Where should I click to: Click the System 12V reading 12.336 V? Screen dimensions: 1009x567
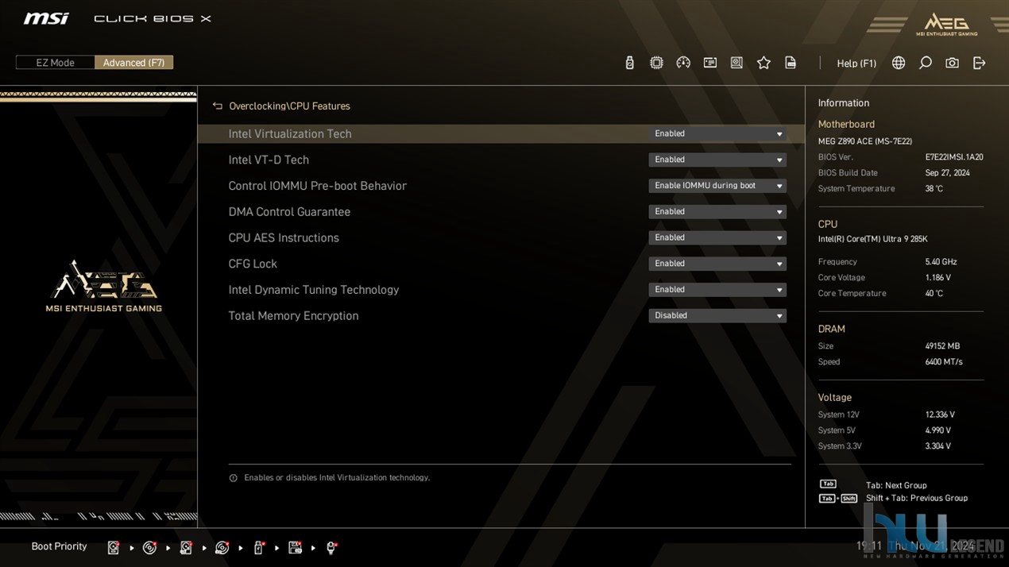(940, 415)
